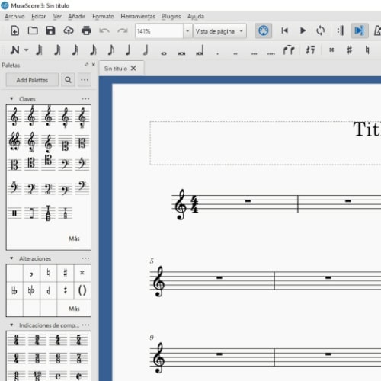Open Claves palette three-dots menu

85,98
